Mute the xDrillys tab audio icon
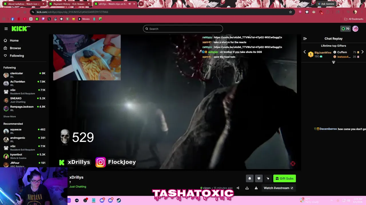The width and height of the screenshot is (366, 205). pos(130,4)
